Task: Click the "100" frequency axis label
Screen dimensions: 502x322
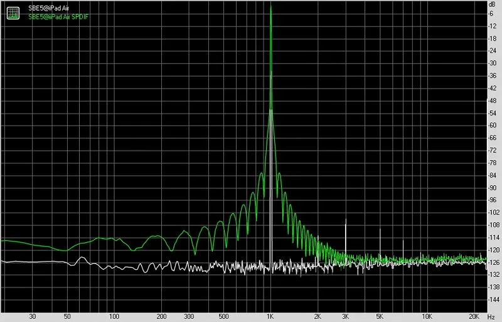Action: pos(114,316)
